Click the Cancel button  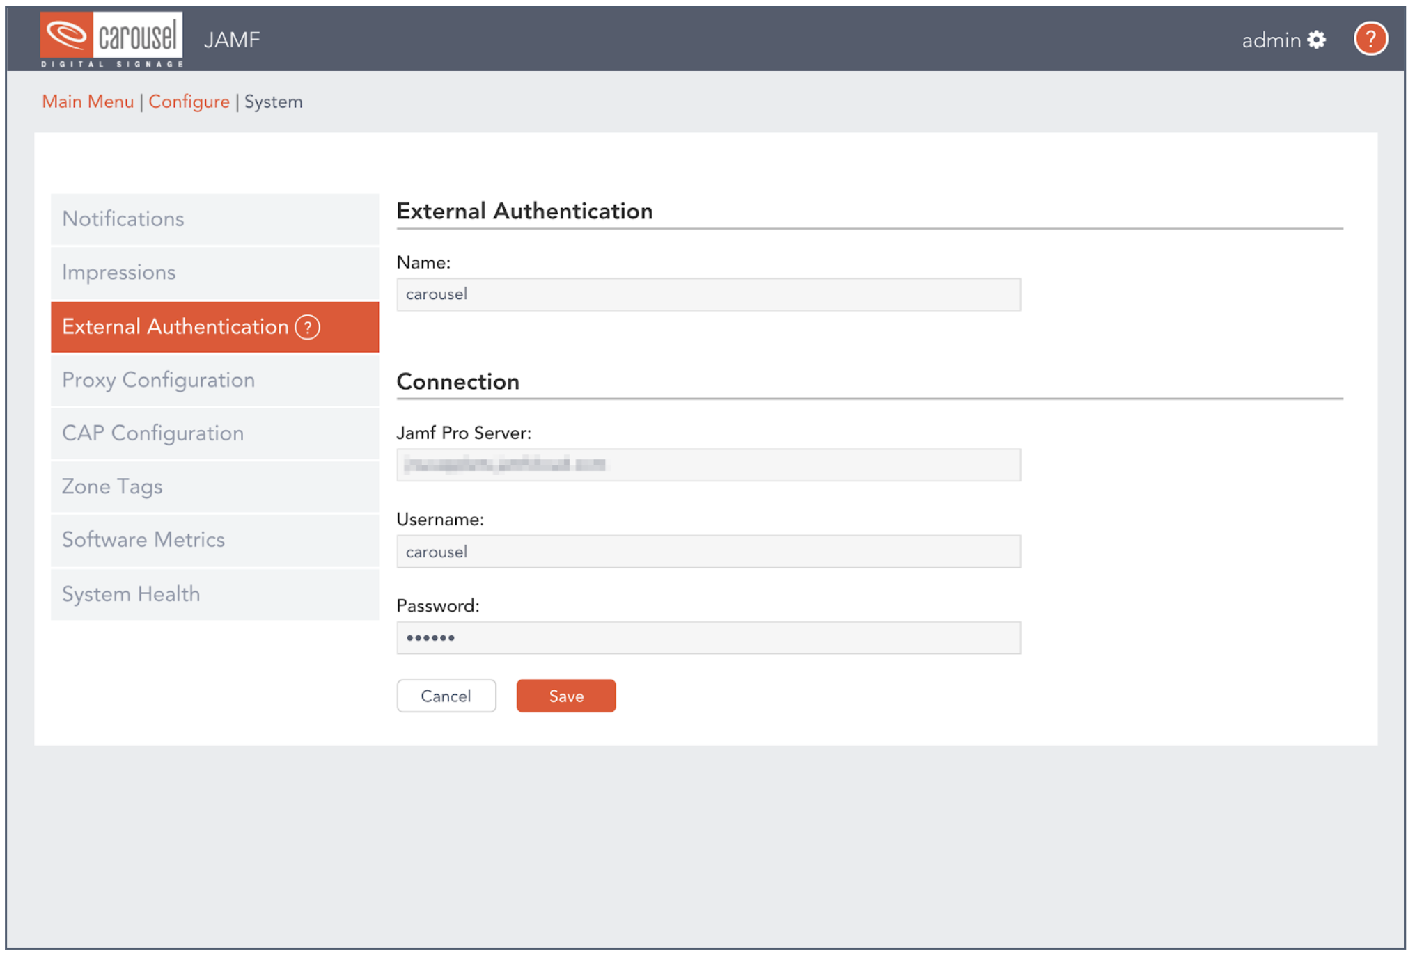(x=446, y=696)
